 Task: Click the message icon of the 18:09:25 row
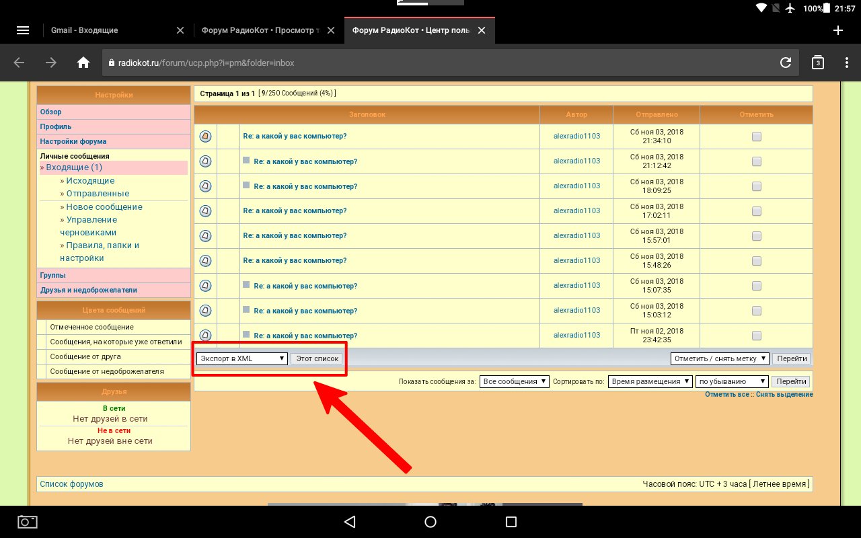[206, 186]
